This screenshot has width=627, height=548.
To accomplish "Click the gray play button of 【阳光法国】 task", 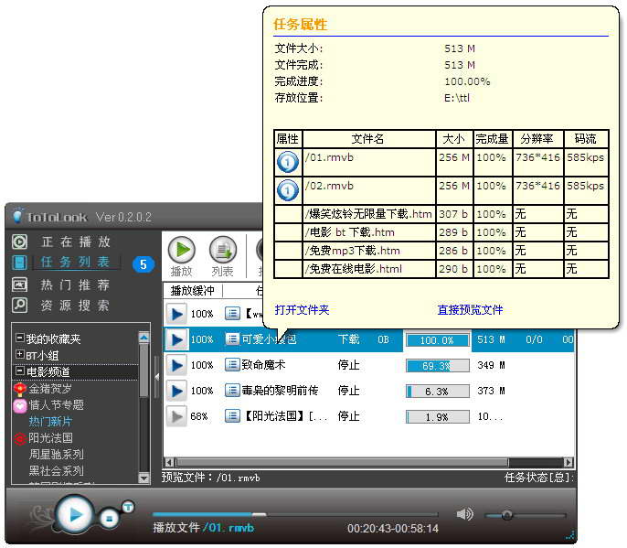I will 176,416.
